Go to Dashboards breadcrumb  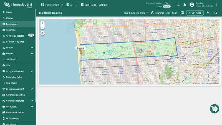click(x=50, y=5)
